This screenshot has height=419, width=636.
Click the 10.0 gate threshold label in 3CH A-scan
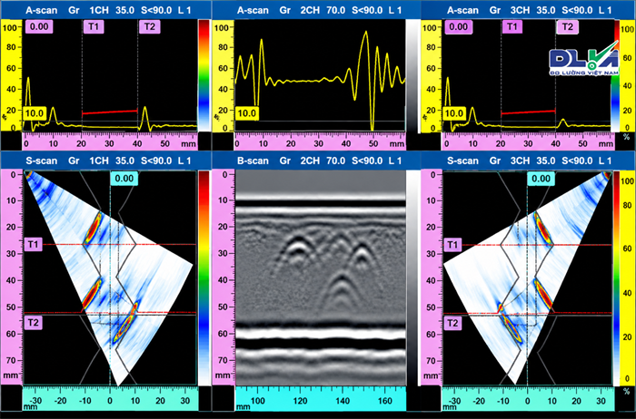tap(453, 113)
